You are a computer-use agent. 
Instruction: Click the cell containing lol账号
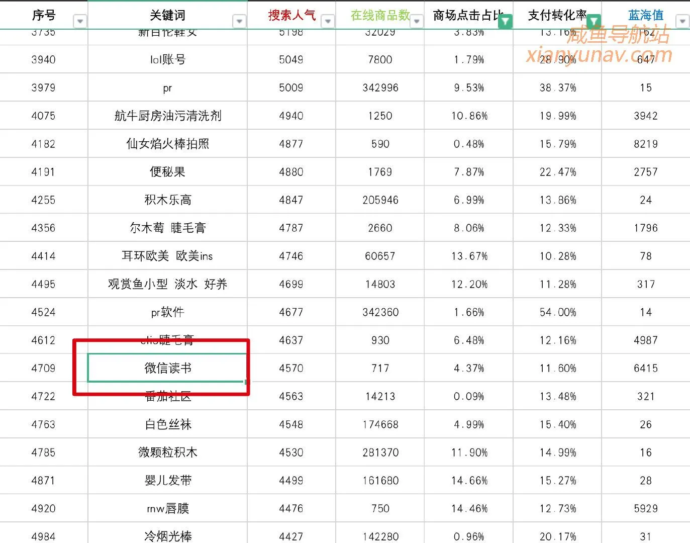(x=167, y=59)
